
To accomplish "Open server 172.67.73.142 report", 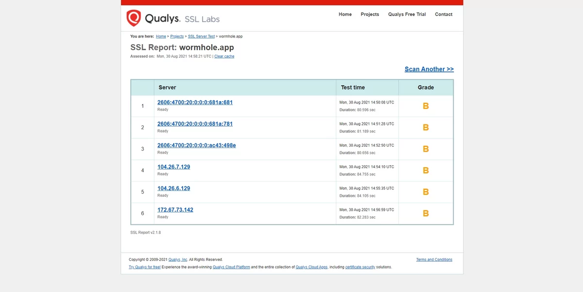I will click(175, 210).
